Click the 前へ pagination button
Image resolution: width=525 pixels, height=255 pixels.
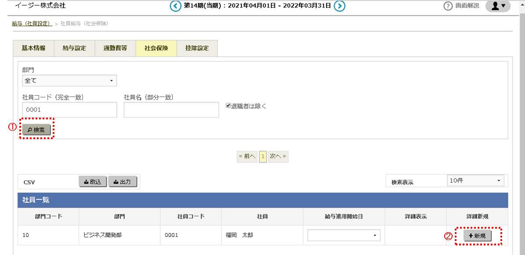(x=247, y=156)
